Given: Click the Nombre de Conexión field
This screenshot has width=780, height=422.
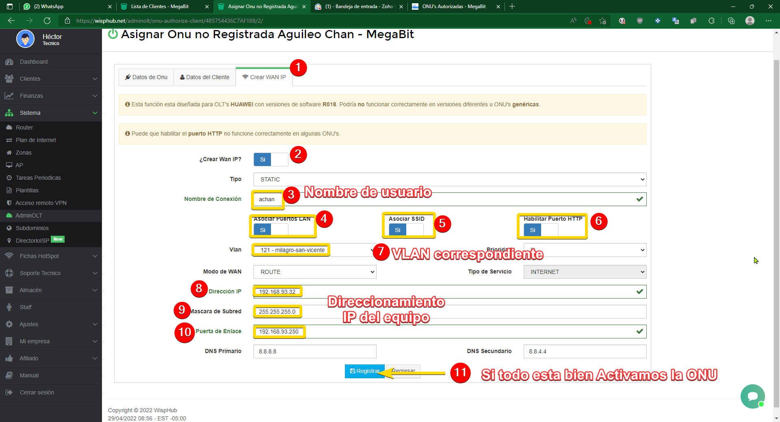Looking at the screenshot, I should point(450,199).
